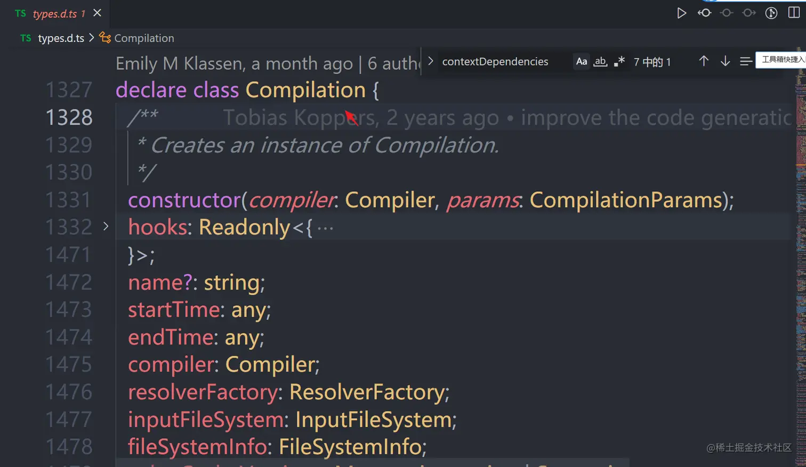The width and height of the screenshot is (806, 467).
Task: Jump to the previous search match arrow
Action: pyautogui.click(x=704, y=61)
